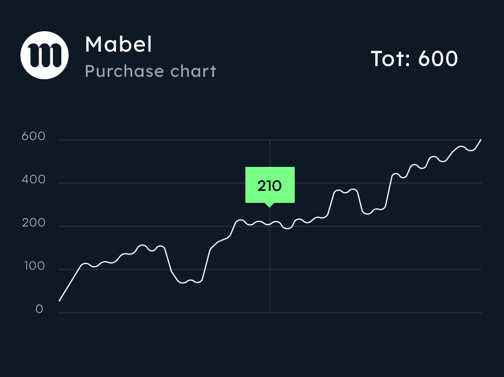Screen dimensions: 504x377
Task: Click the vertical marker line below the chart curve
Action: [x=270, y=270]
